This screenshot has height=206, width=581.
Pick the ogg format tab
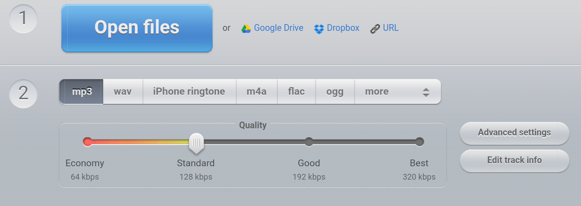335,92
